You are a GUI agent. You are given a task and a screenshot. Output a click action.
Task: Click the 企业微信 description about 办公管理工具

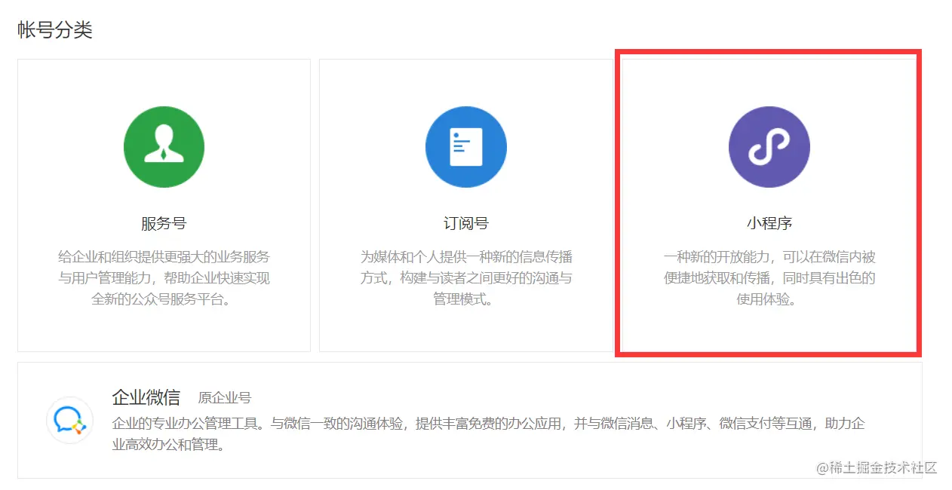[488, 434]
